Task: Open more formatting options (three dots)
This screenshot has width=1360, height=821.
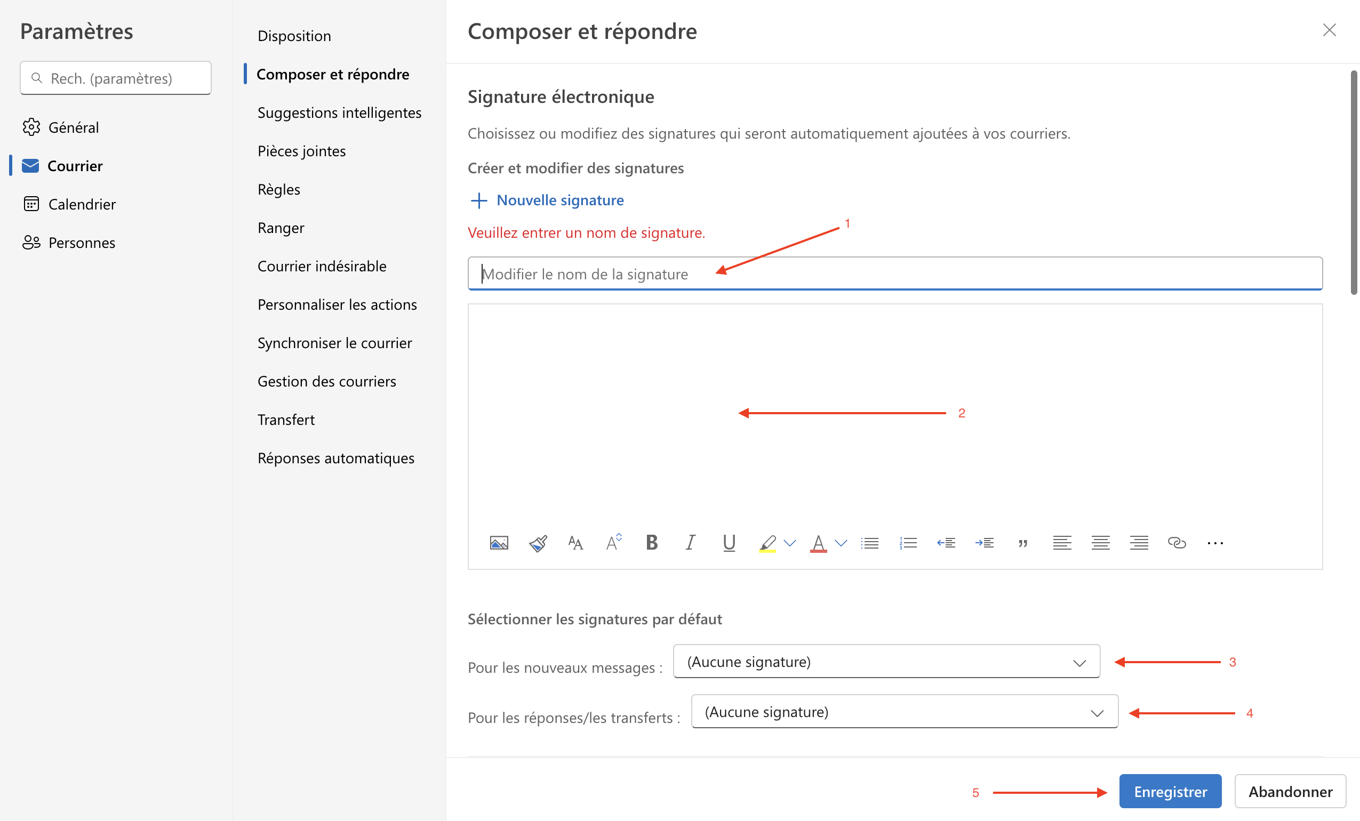Action: [x=1215, y=543]
